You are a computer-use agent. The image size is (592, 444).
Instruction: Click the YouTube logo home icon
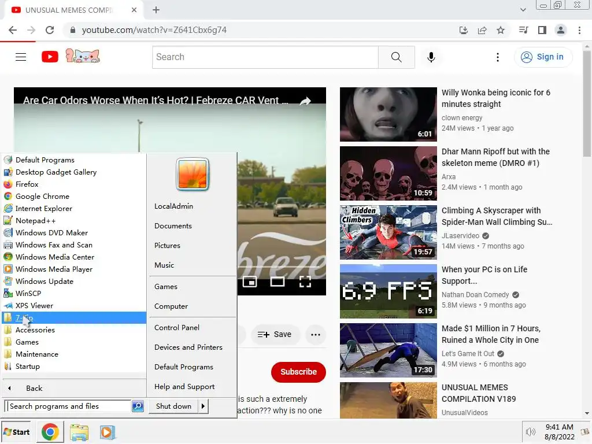pyautogui.click(x=50, y=57)
